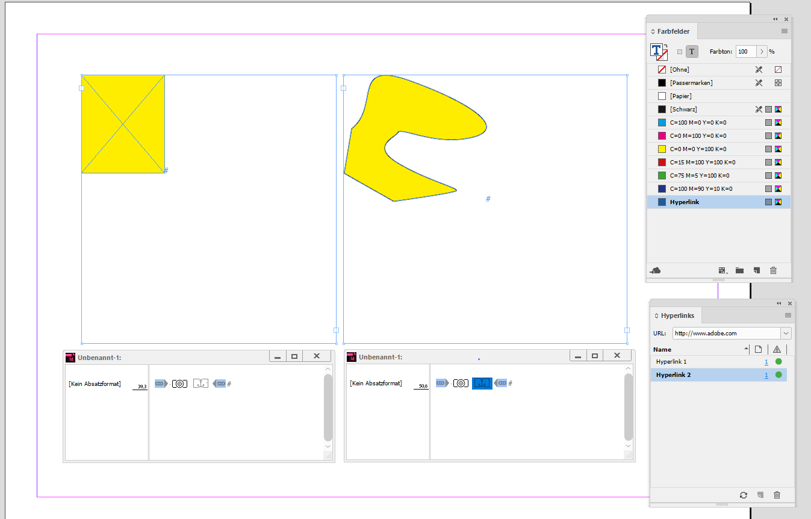Go to page 1 link of Hyperlink 2
This screenshot has height=519, width=811.
click(766, 375)
